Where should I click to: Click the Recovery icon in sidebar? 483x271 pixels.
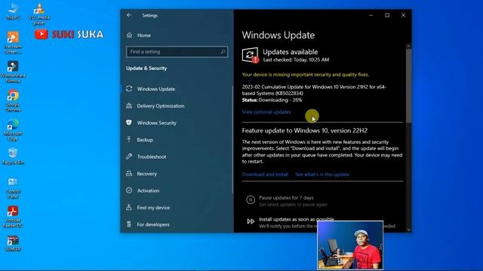(x=129, y=174)
